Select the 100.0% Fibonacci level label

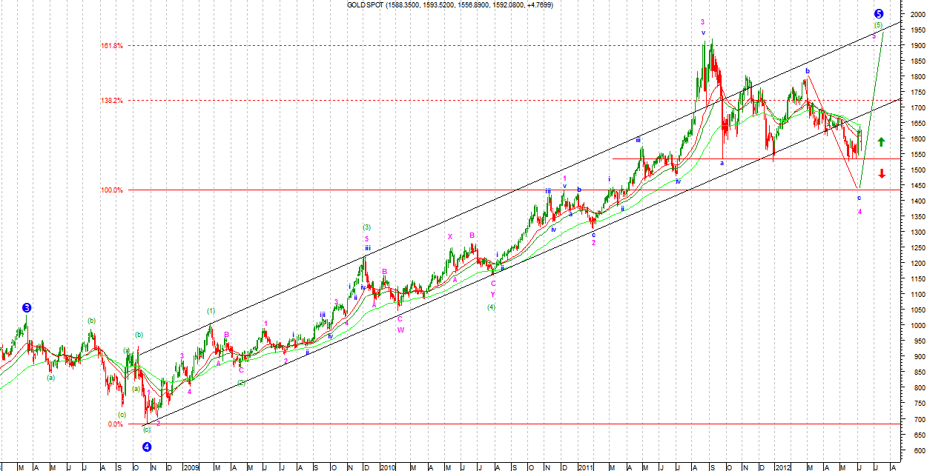click(111, 190)
